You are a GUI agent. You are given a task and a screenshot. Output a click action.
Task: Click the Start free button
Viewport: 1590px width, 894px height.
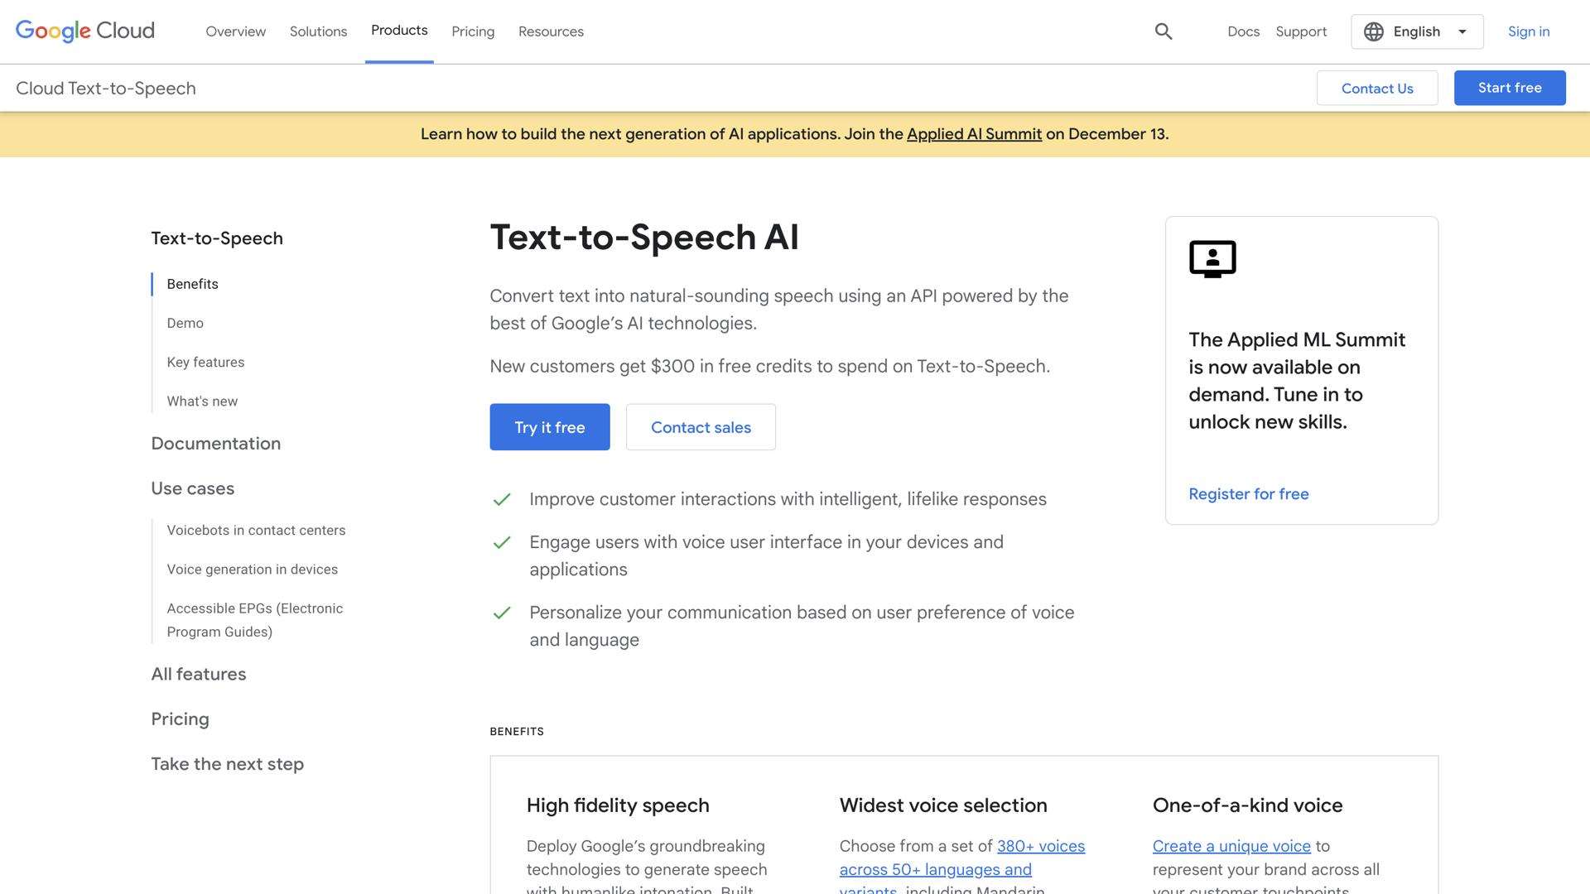pyautogui.click(x=1509, y=87)
